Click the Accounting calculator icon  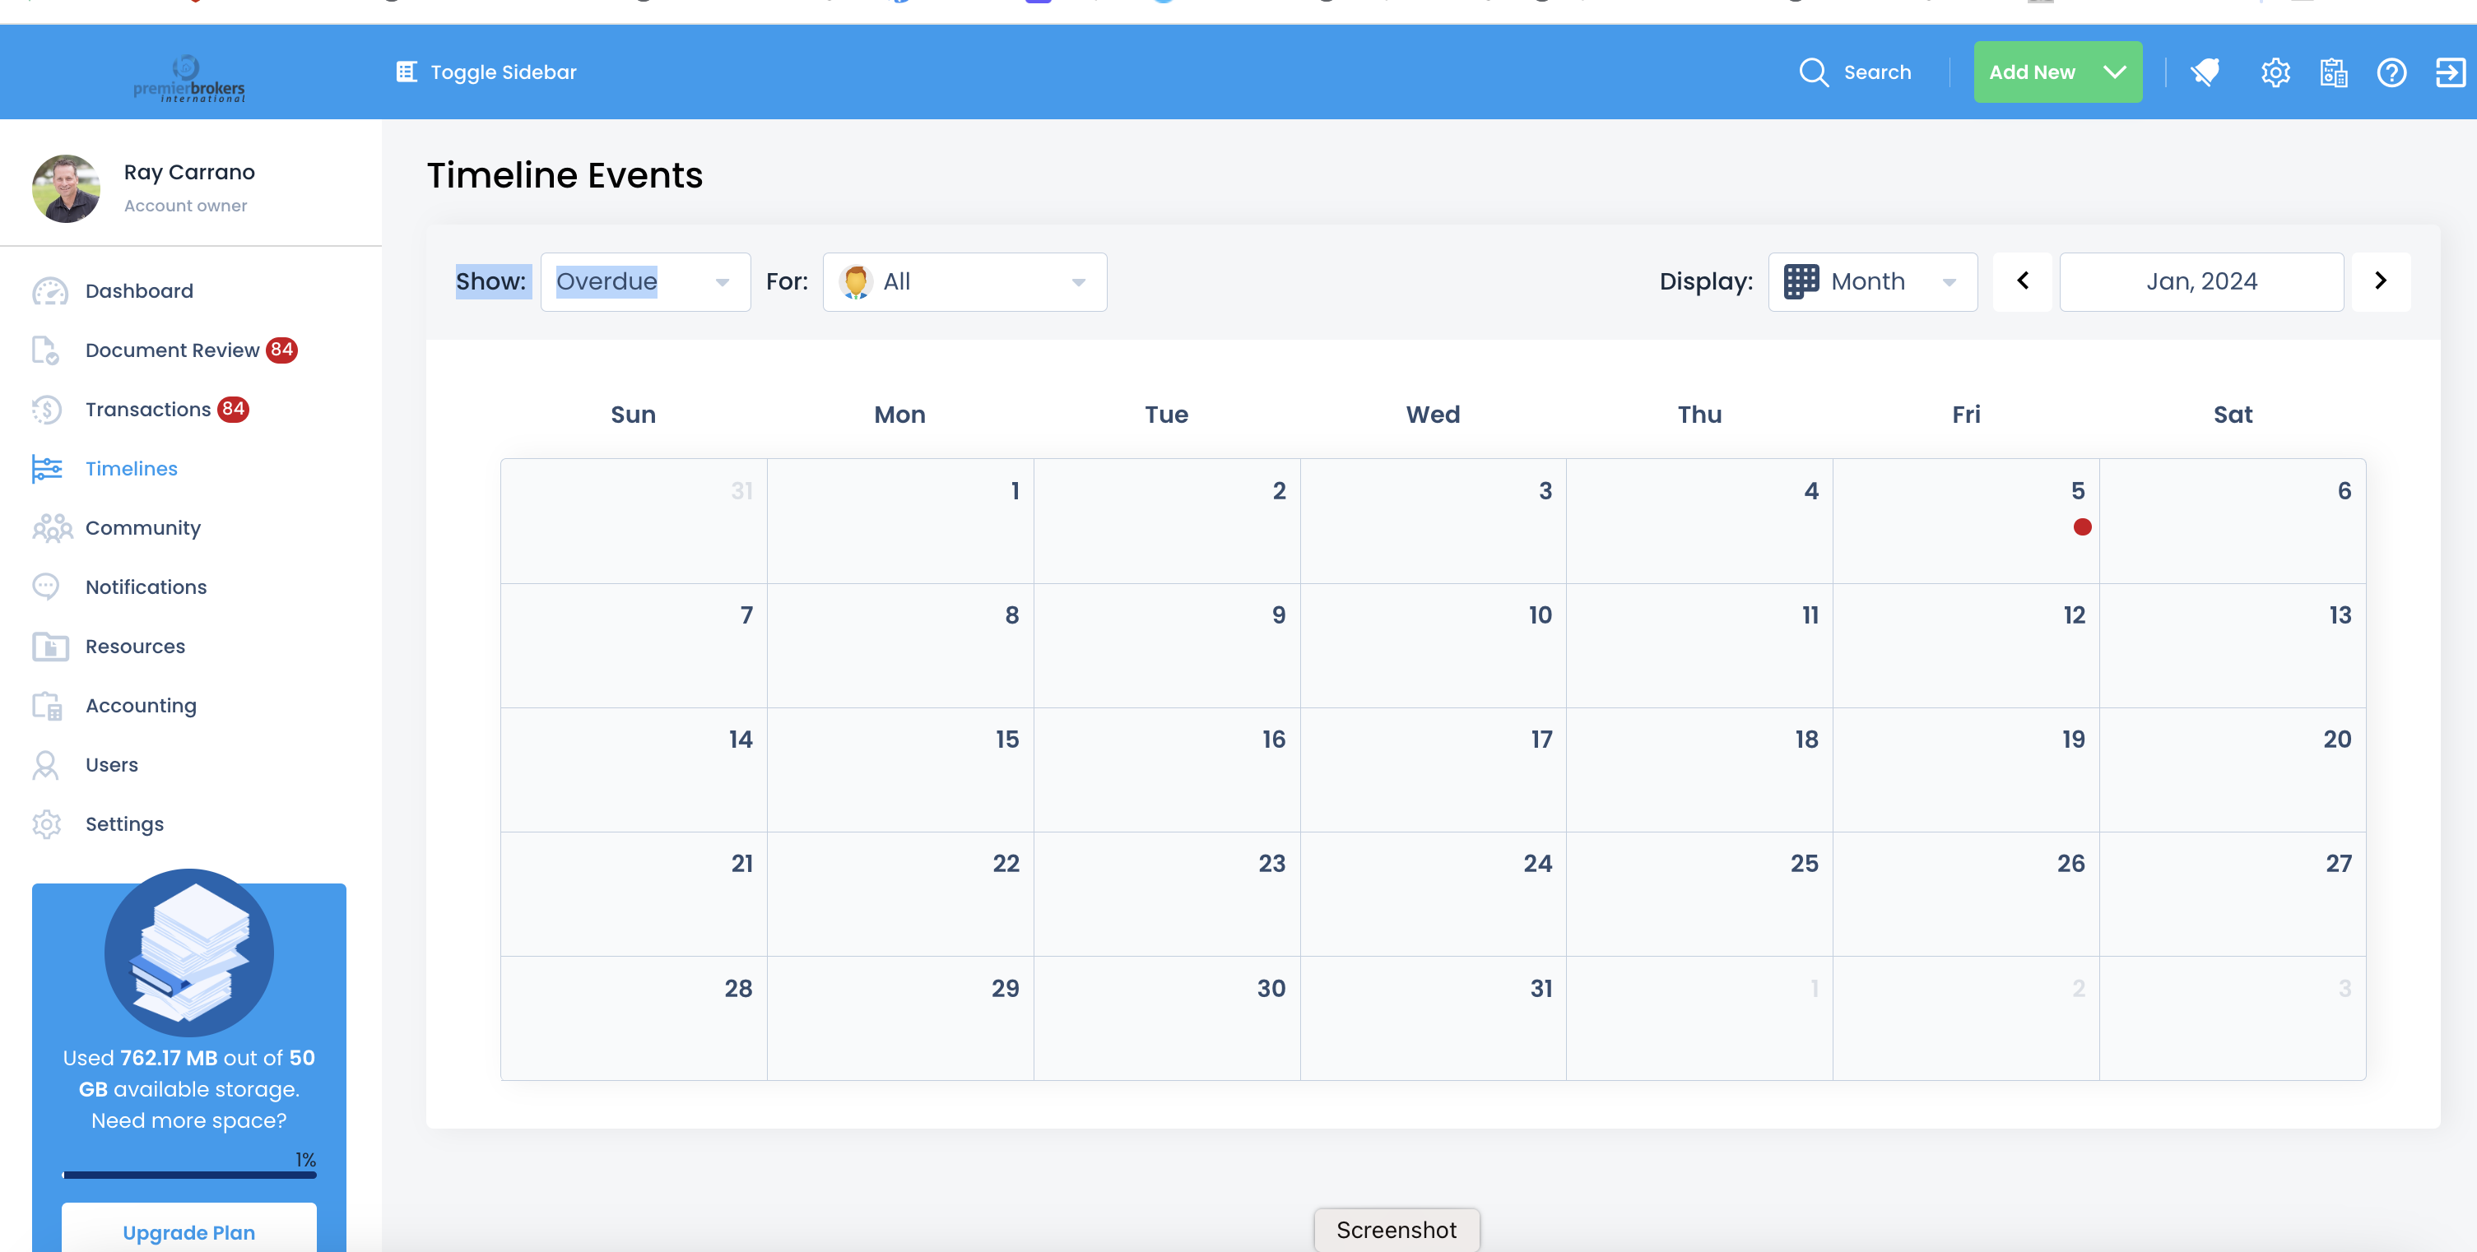[x=47, y=705]
